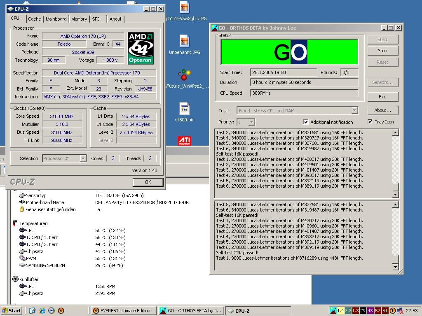
Task: Launch Windows Media Player from quick launch
Action: [52, 311]
